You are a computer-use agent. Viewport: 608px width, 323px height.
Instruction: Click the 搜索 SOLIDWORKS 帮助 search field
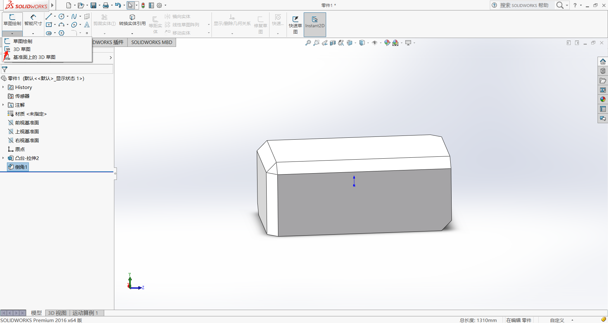click(x=524, y=5)
